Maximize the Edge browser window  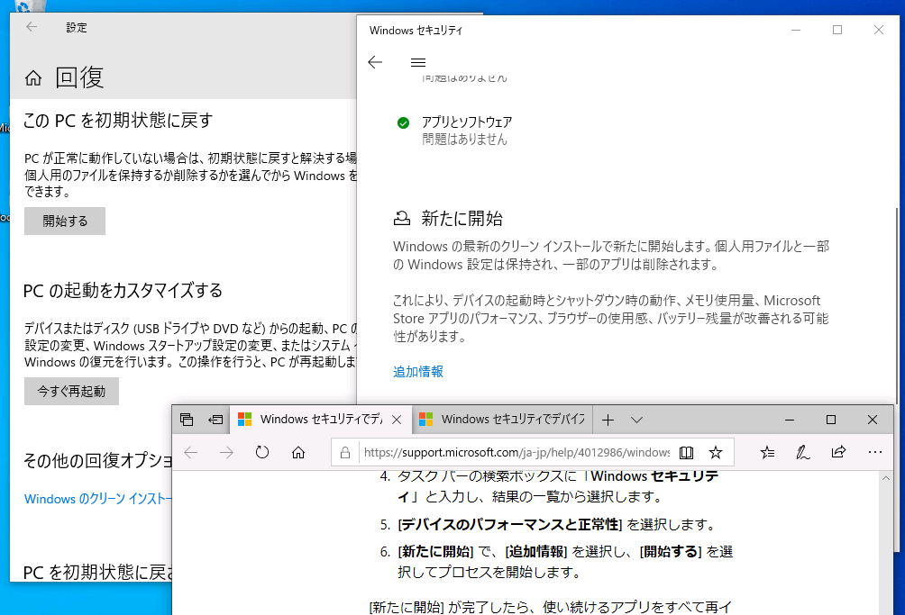click(830, 420)
